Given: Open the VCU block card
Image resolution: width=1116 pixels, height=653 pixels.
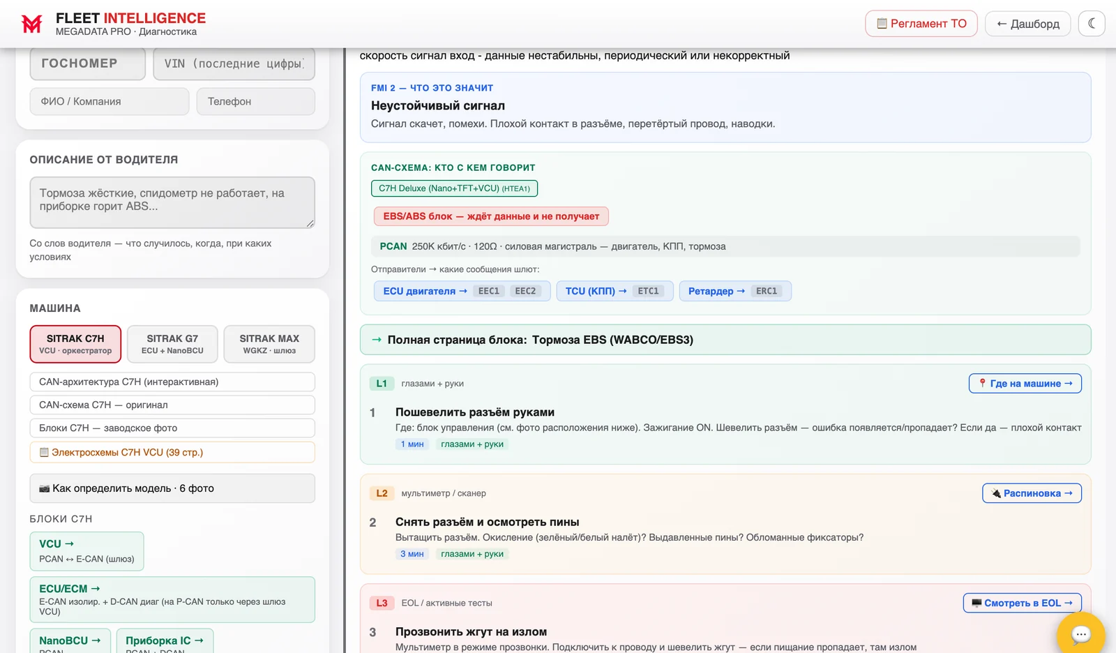Looking at the screenshot, I should point(87,551).
